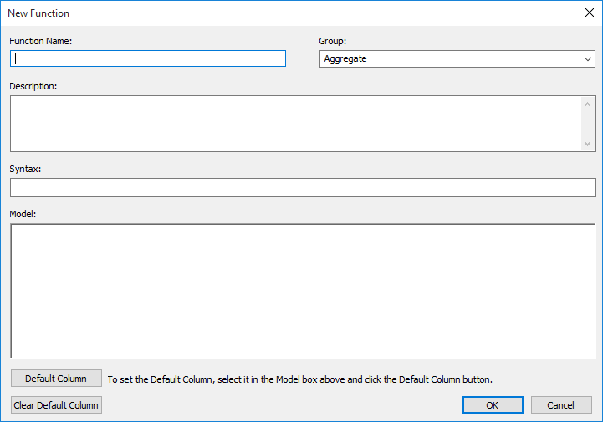Confirm the dialog with OK
The height and width of the screenshot is (422, 603).
[493, 405]
